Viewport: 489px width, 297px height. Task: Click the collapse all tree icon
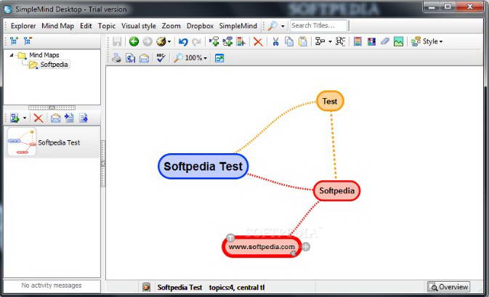point(28,41)
